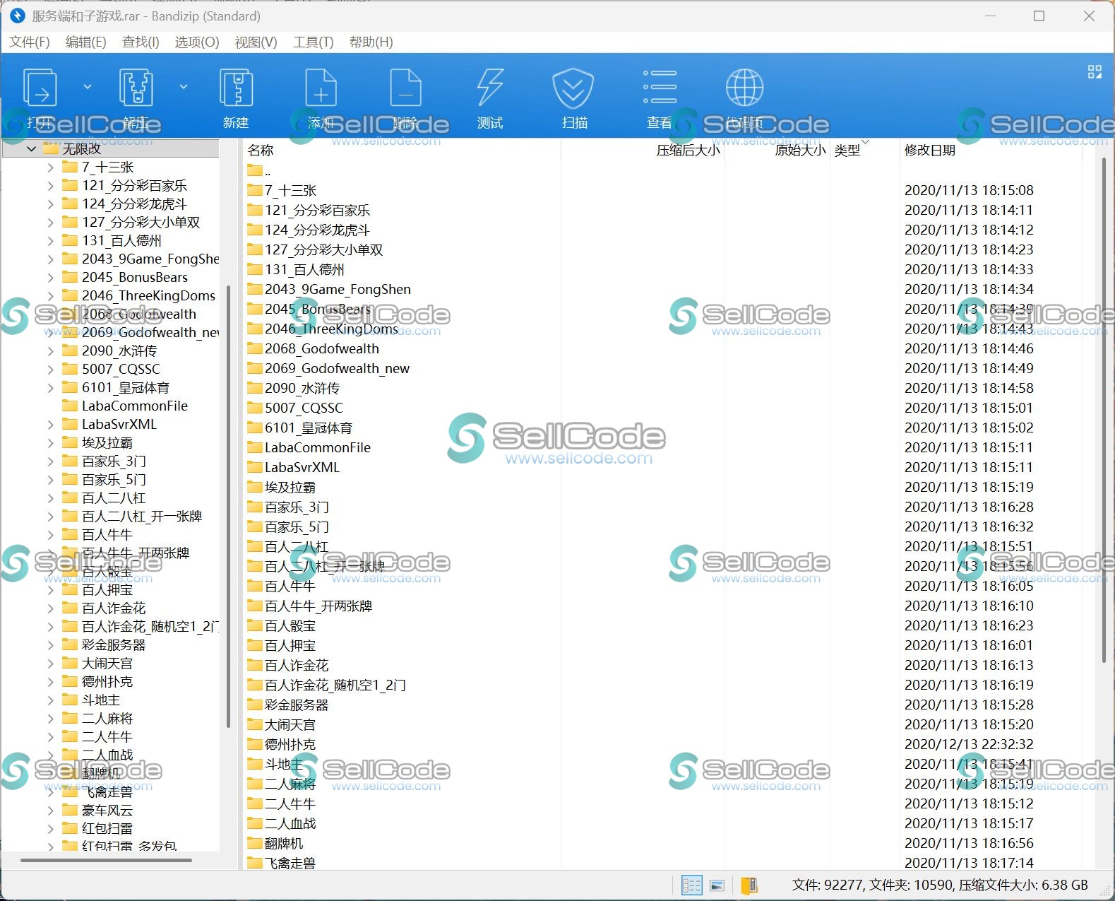Click the Scan (扫描) shield icon
The image size is (1115, 901).
[x=573, y=89]
